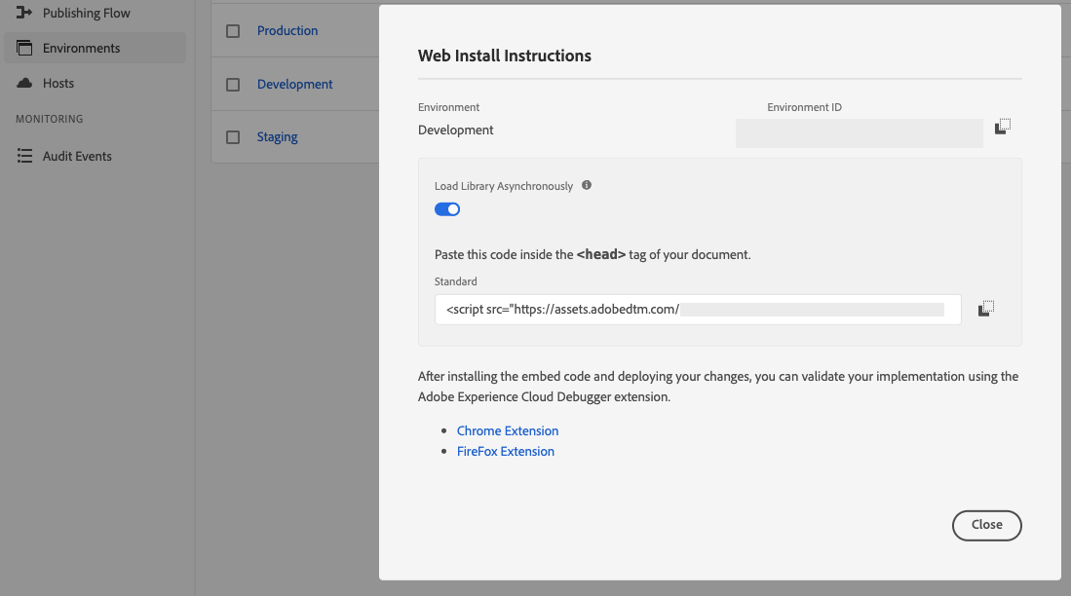Image resolution: width=1071 pixels, height=596 pixels.
Task: Click the Audit Events list icon
Action: (25, 156)
